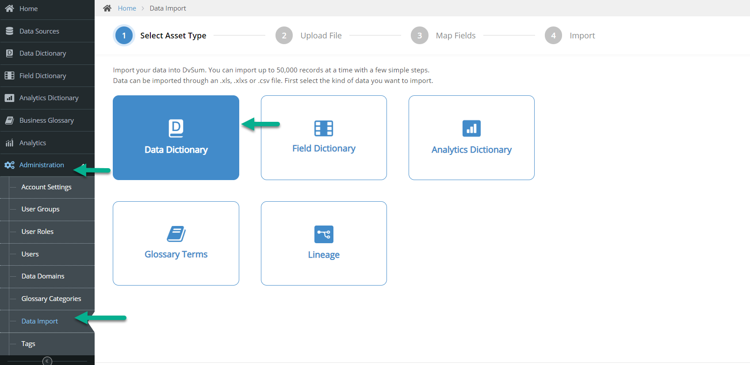Open User Groups under Administration

47,209
